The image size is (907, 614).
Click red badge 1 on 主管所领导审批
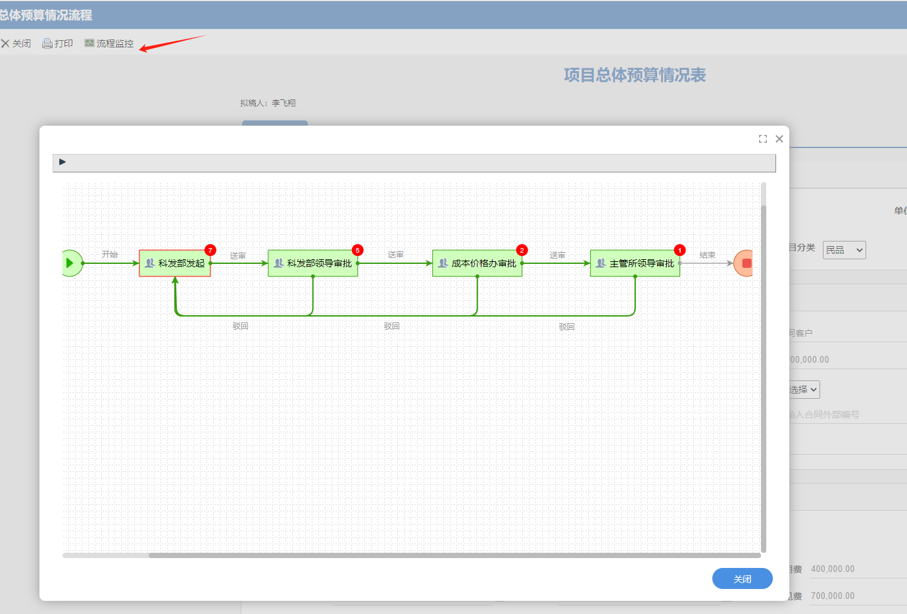(680, 250)
